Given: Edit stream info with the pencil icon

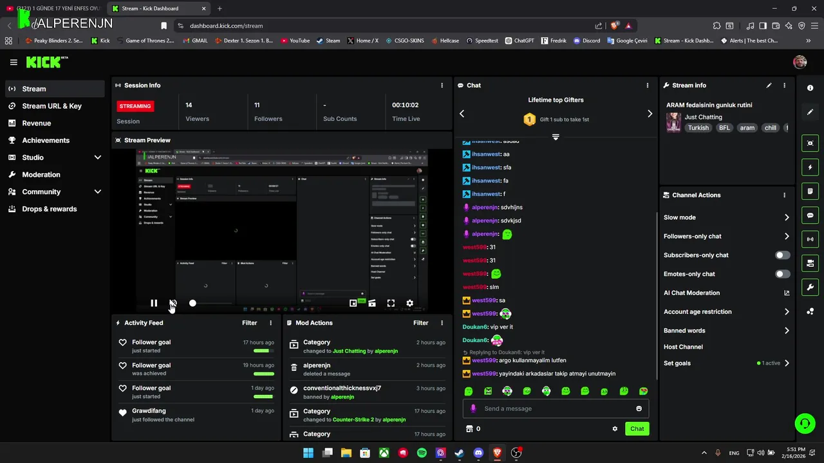Looking at the screenshot, I should point(769,85).
